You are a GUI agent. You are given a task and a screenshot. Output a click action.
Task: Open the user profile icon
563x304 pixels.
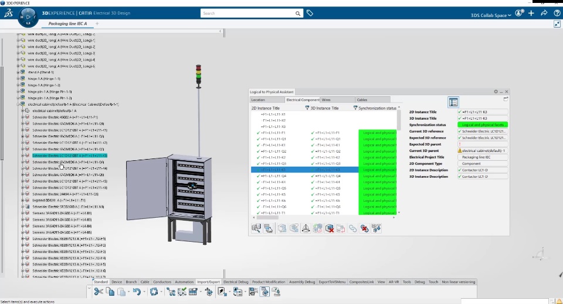[519, 13]
